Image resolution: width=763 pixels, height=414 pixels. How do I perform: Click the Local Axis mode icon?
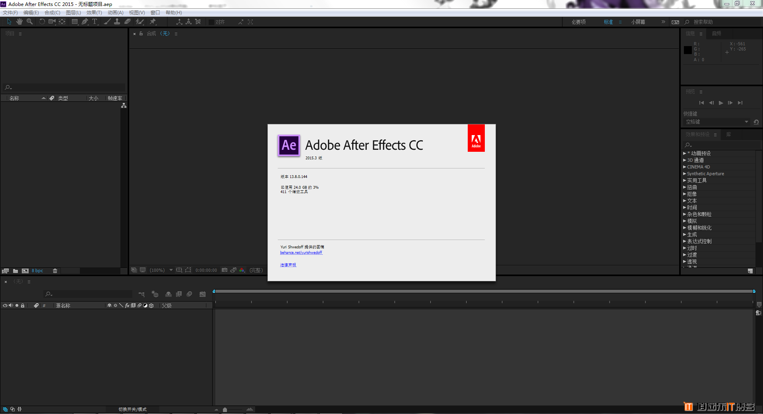click(179, 22)
